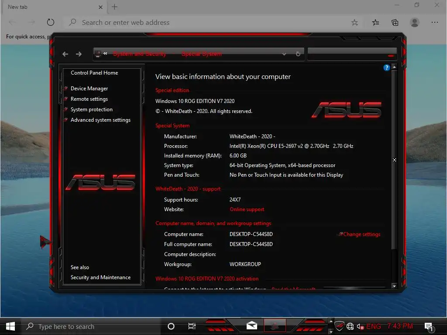Image resolution: width=447 pixels, height=335 pixels.
Task: Go back in the Control Panel window
Action: point(65,54)
